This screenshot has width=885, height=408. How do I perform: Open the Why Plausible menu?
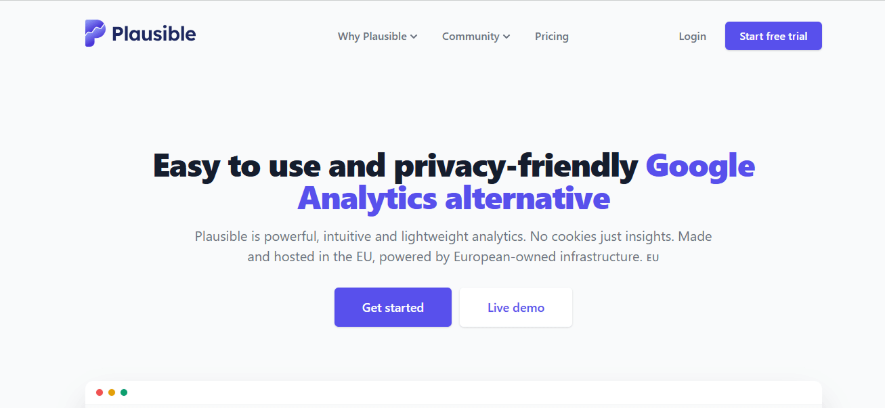[372, 37]
